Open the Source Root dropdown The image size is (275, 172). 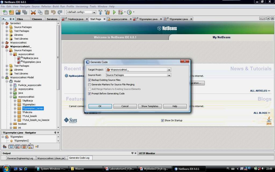point(169,75)
